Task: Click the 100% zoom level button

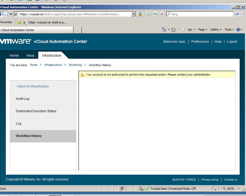Action: point(229,189)
